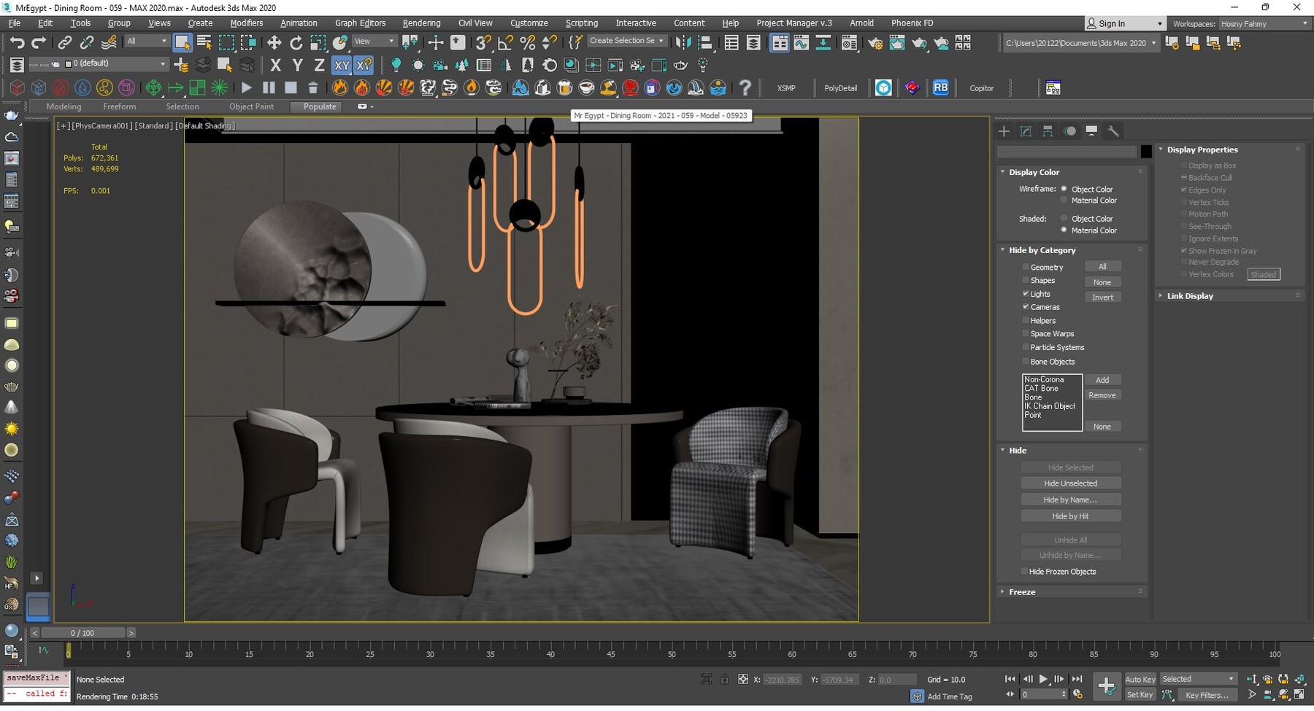Expand the Freeze rollout
The width and height of the screenshot is (1314, 711).
tap(1022, 592)
